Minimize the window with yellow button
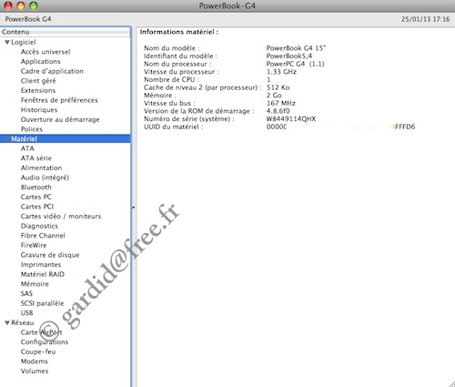The image size is (455, 387). point(21,5)
